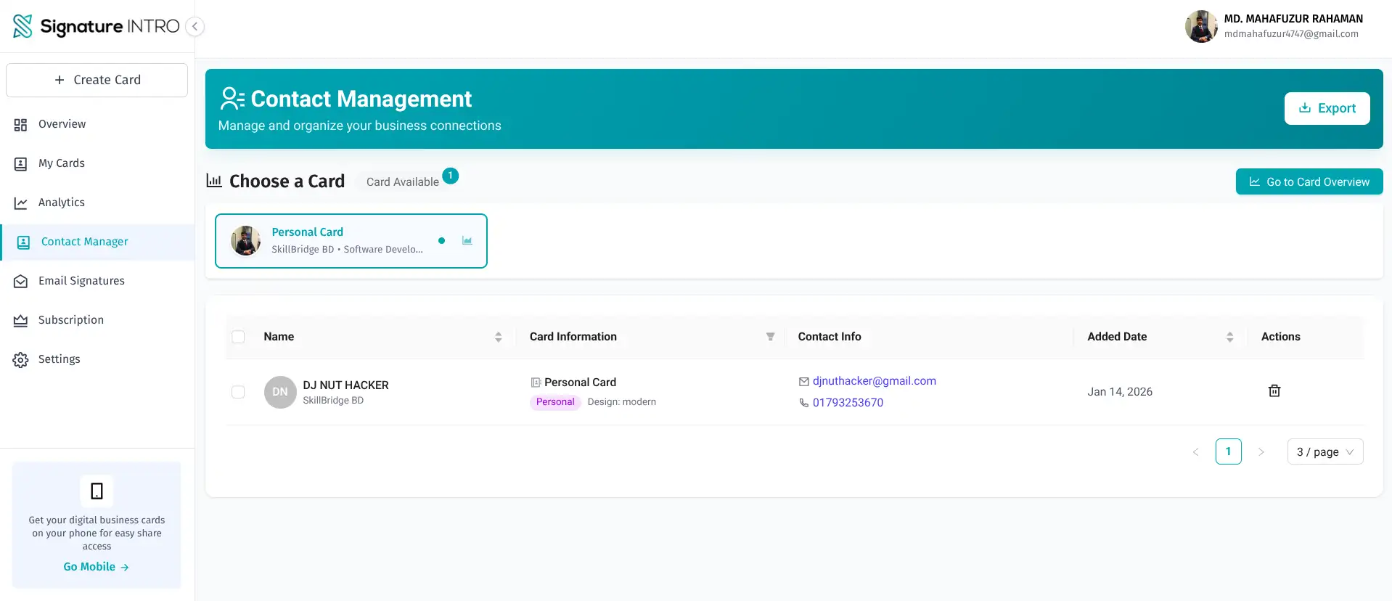Viewport: 1392px width, 601px height.
Task: Click the chart icon on Personal Card
Action: pos(467,241)
